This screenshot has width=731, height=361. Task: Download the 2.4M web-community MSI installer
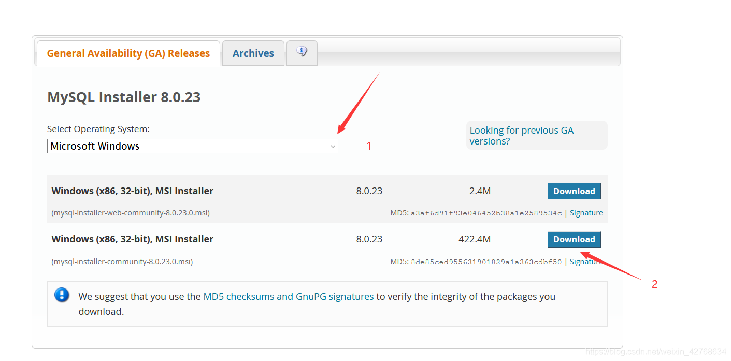[x=574, y=191]
